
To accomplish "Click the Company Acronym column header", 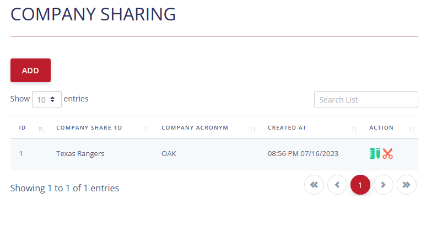I will click(x=195, y=128).
